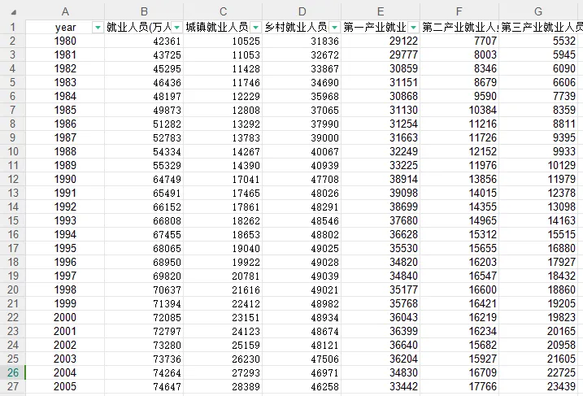Click cell with value 28389
The image size is (583, 396).
(223, 386)
